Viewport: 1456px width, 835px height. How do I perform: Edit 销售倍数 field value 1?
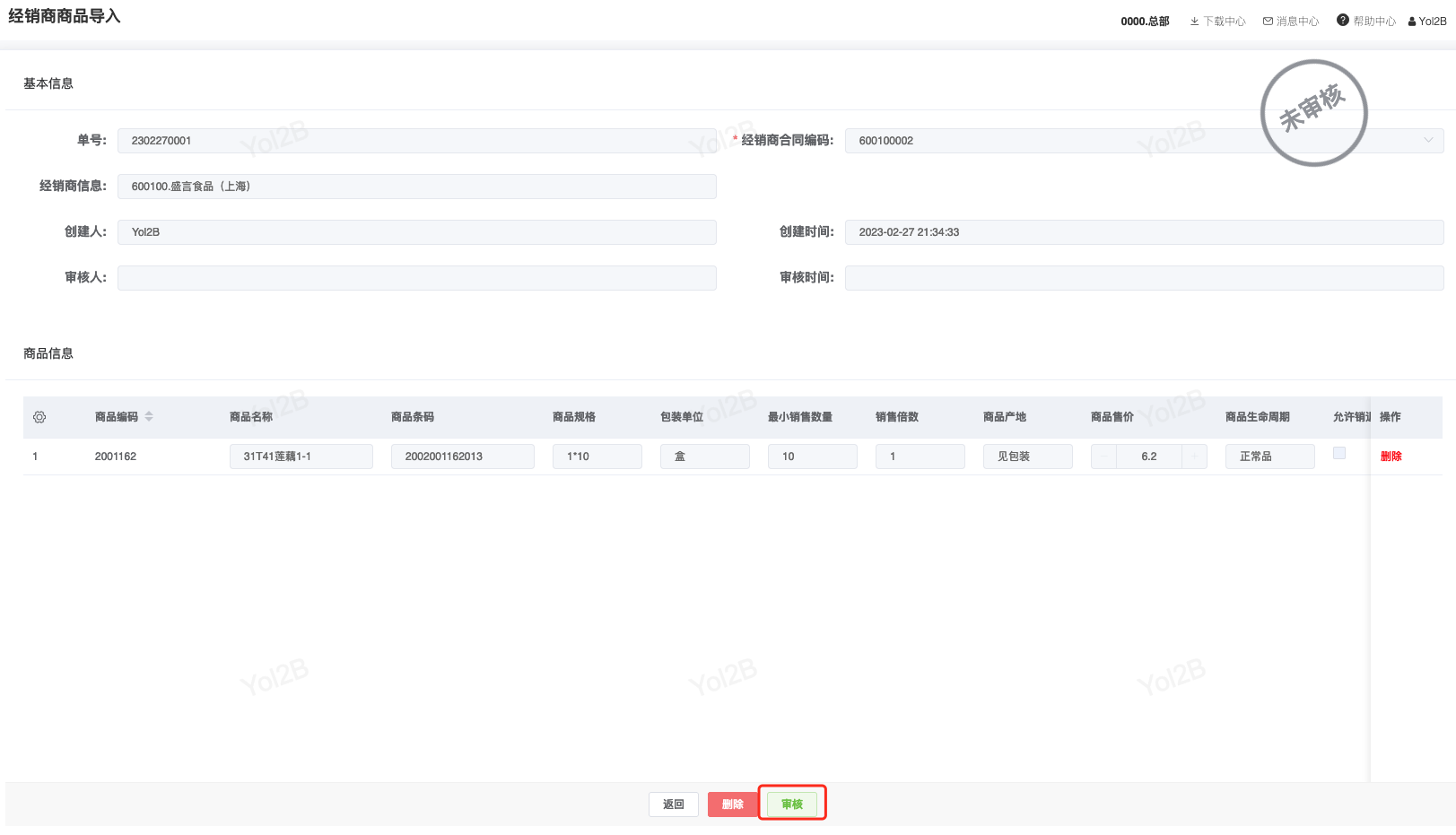tap(920, 457)
